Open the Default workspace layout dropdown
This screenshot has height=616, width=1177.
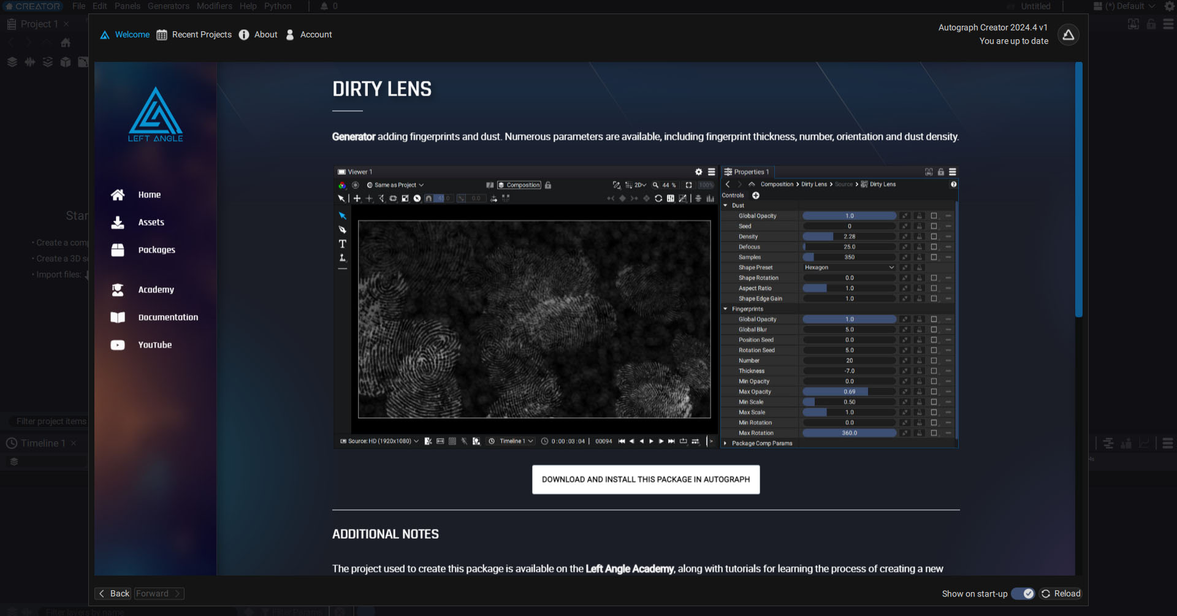point(1124,6)
